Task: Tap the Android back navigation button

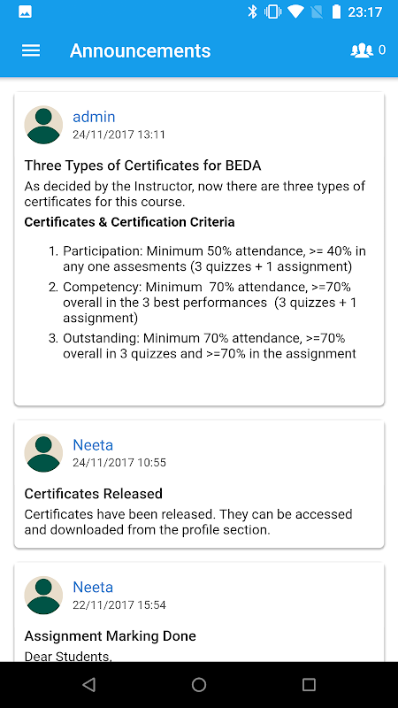Action: click(x=89, y=685)
